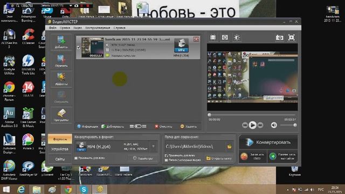Click the Удалить button below the file list

click(x=189, y=127)
